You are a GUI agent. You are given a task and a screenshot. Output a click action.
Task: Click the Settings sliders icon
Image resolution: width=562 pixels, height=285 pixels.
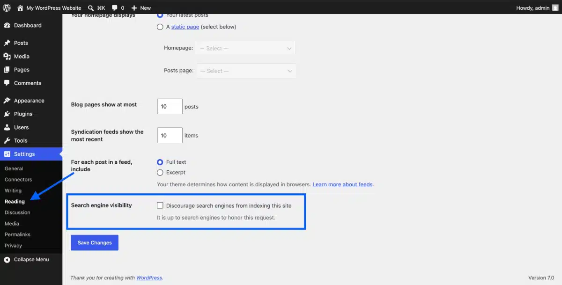point(7,154)
